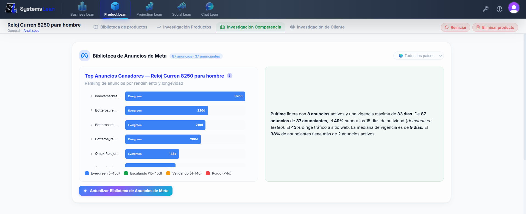
Task: Open the Investigación de Cliente tab
Action: [317, 27]
